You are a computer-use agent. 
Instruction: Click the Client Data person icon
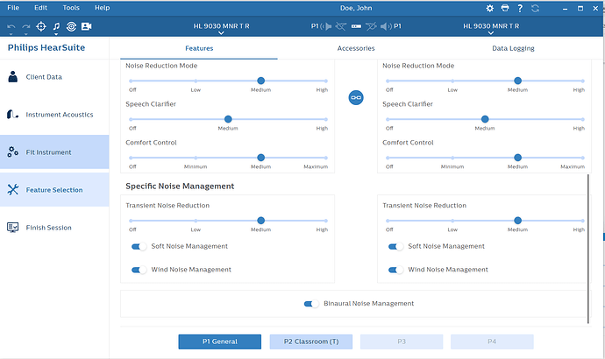point(13,77)
